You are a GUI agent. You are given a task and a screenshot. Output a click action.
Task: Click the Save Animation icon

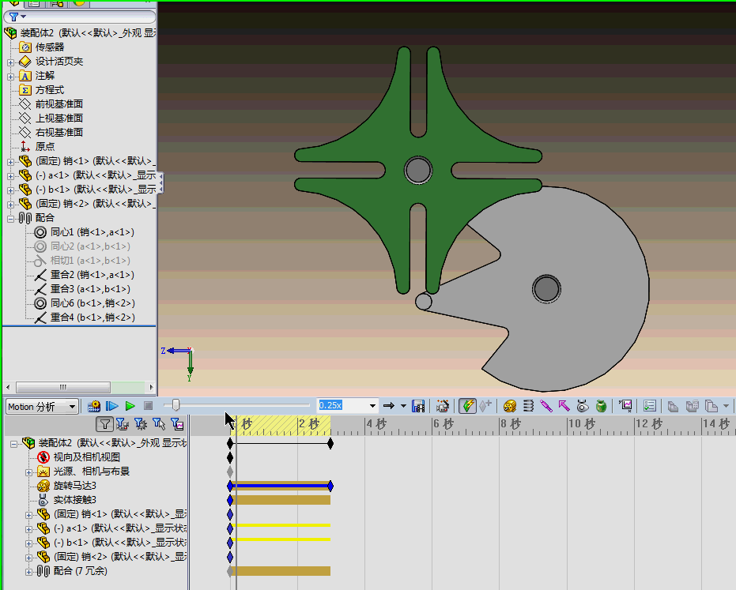tap(418, 406)
